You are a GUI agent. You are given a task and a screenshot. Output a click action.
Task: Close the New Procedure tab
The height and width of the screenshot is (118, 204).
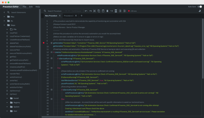(60, 16)
